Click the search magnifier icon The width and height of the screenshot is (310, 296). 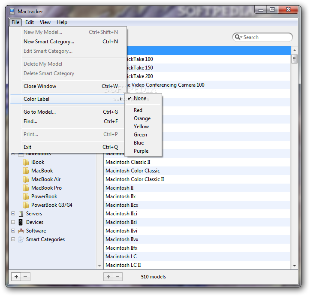[238, 37]
